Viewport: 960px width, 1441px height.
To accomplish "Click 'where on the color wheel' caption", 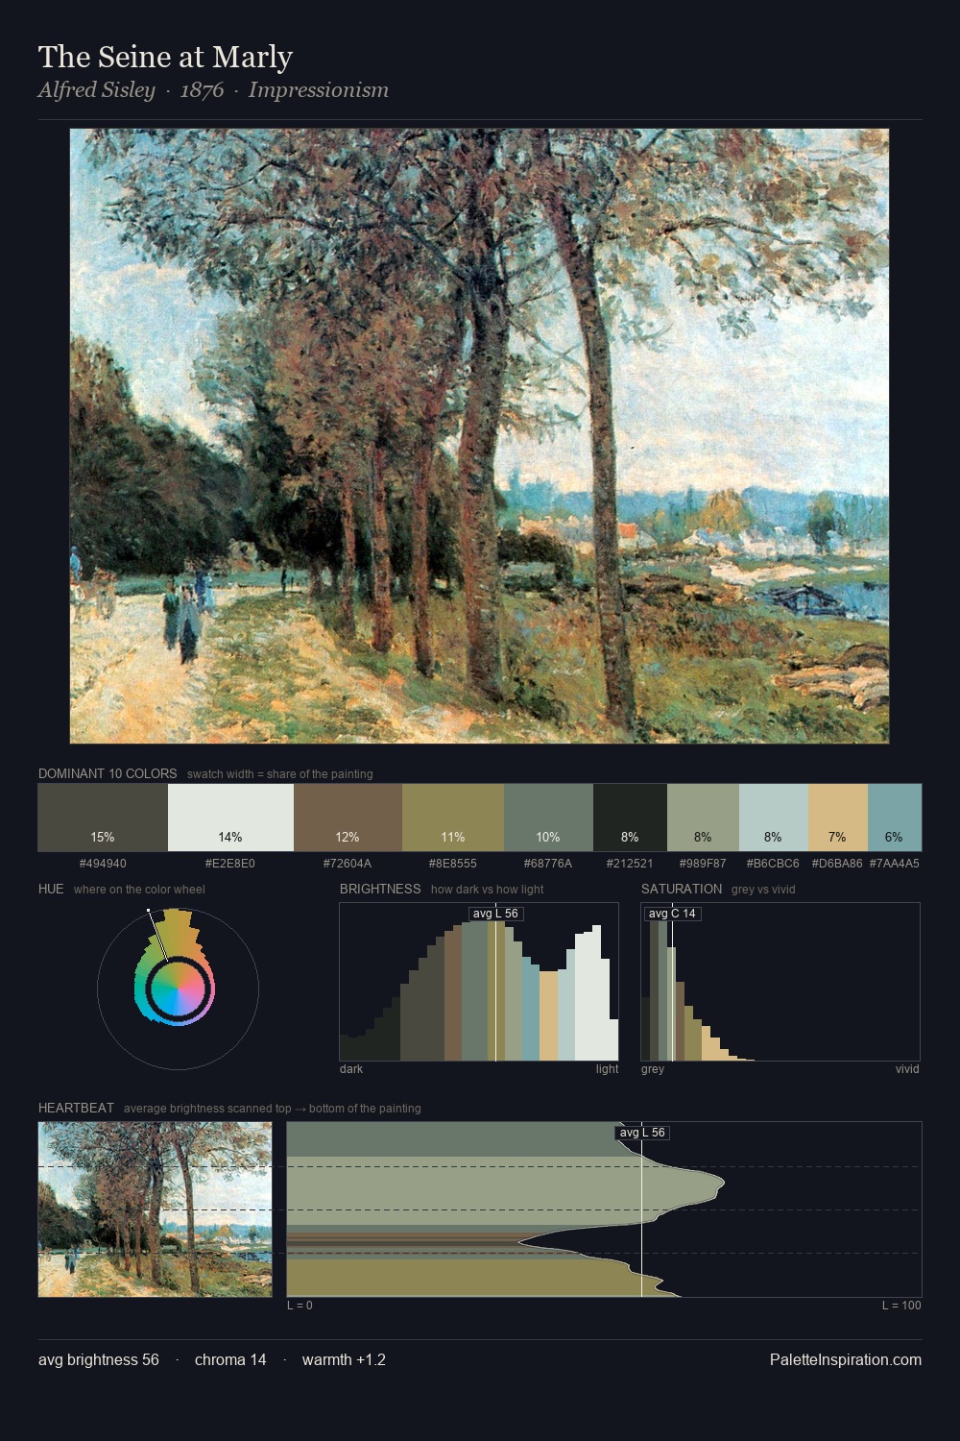I will pos(139,890).
